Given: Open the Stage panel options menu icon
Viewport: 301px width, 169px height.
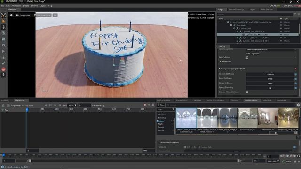Looking at the screenshot, I should 299,15.
